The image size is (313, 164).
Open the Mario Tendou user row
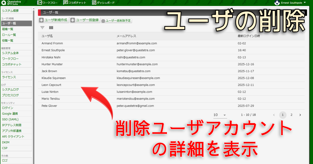[171, 99]
